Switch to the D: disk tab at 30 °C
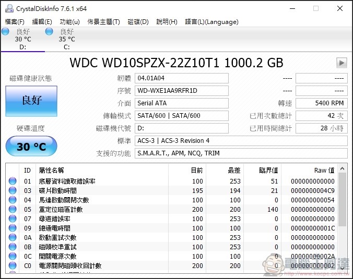The height and width of the screenshot is (279, 353). [23, 39]
